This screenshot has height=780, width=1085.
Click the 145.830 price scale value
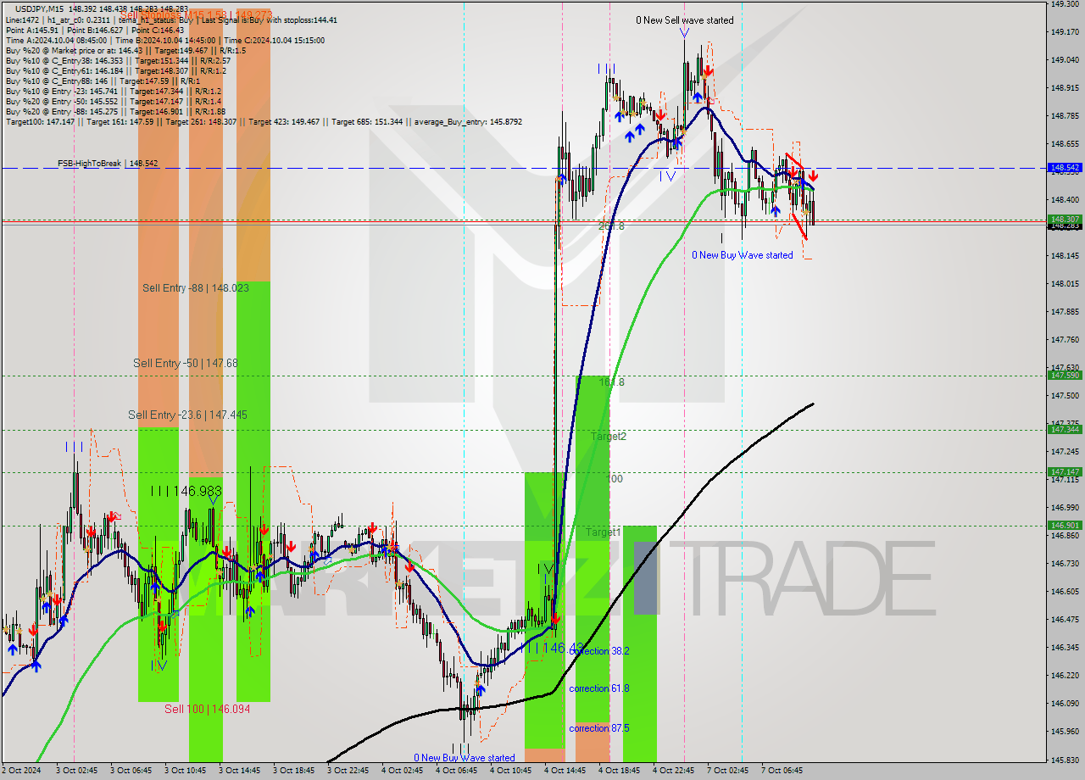click(x=1065, y=760)
